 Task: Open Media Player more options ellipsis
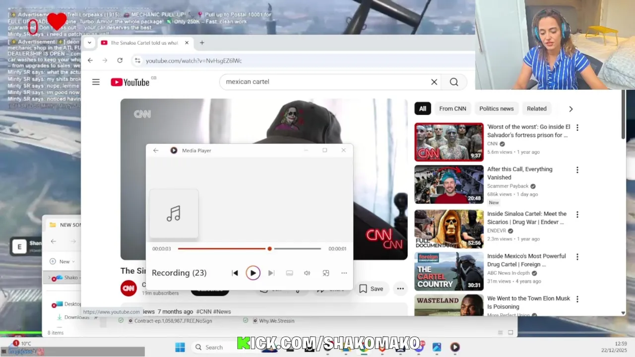[x=344, y=273]
